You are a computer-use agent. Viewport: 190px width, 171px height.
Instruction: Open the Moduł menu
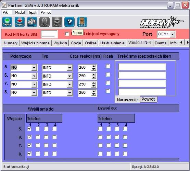click(20, 12)
